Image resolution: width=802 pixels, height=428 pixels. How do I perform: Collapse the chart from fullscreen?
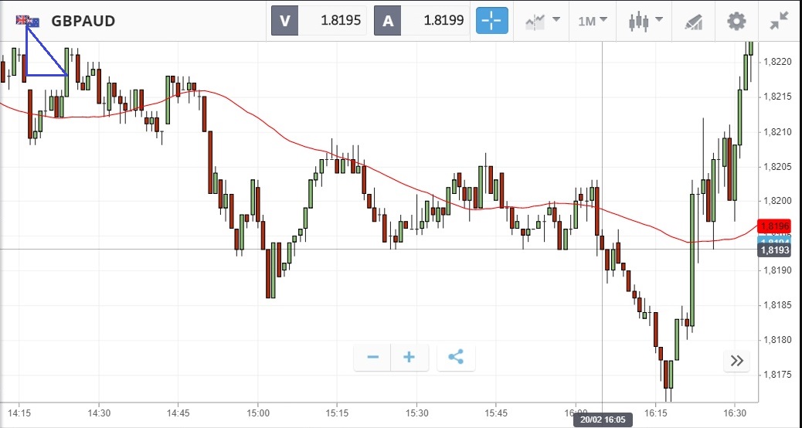779,21
